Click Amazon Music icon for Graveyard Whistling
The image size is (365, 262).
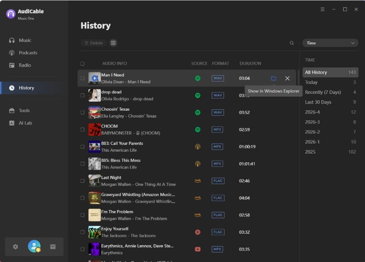(198, 198)
